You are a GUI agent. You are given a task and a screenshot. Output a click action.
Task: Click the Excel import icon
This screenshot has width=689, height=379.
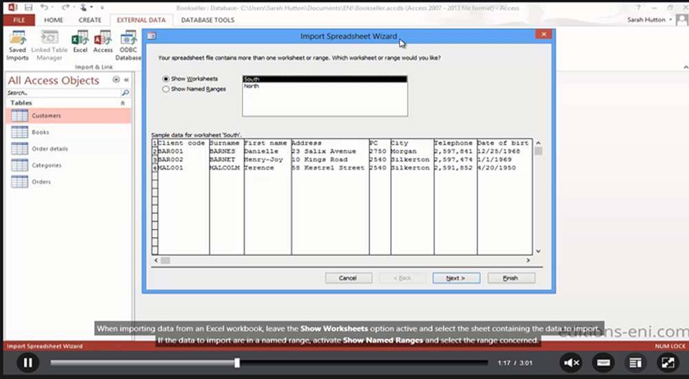coord(81,43)
